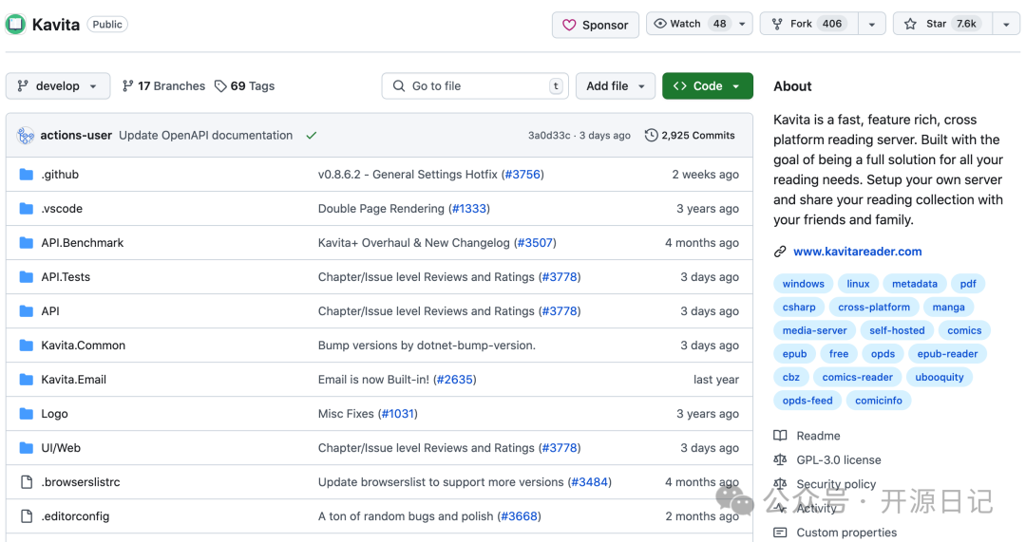The image size is (1026, 542).
Task: Open the GPL-3.0 license link
Action: tap(838, 459)
